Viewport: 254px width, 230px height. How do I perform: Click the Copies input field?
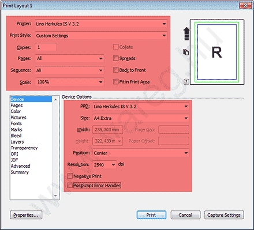[x=46, y=47]
